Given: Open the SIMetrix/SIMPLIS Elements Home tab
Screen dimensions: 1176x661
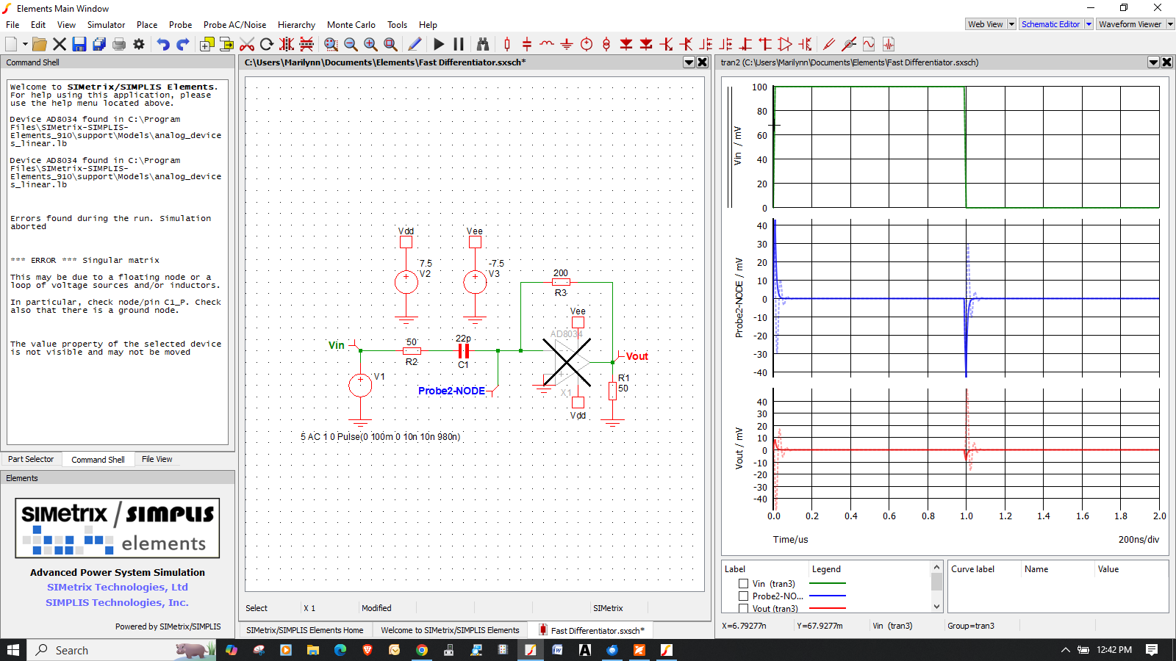Looking at the screenshot, I should [x=304, y=630].
